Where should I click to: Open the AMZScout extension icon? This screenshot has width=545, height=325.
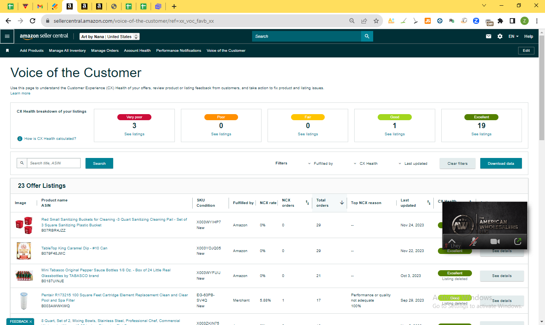391,21
